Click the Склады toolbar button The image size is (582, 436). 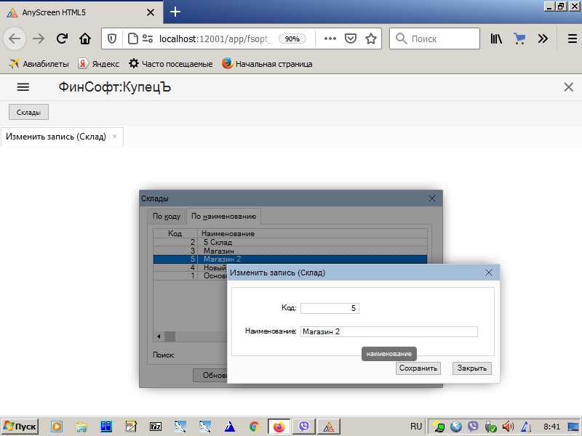coord(28,112)
